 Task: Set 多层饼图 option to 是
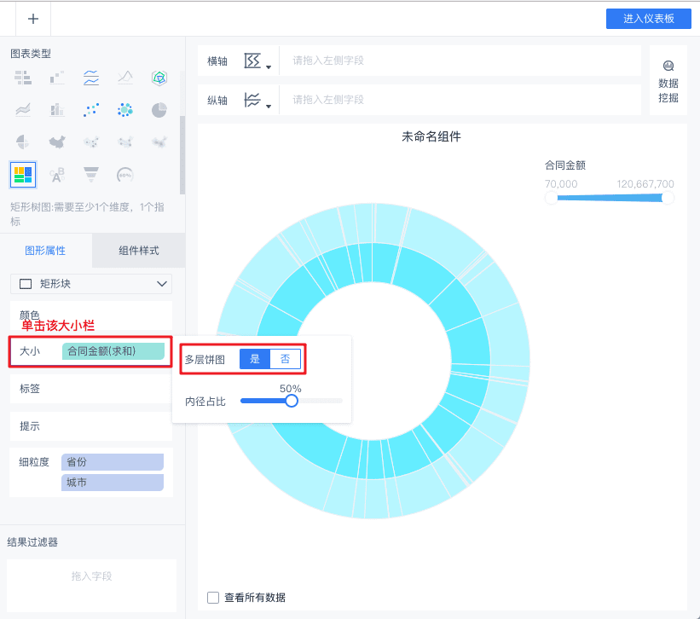click(255, 359)
